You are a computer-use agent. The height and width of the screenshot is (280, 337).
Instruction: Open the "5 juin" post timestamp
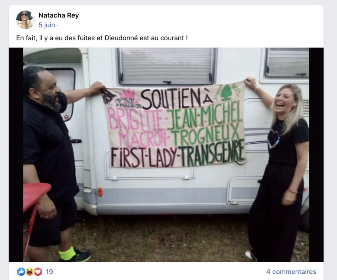tap(47, 25)
